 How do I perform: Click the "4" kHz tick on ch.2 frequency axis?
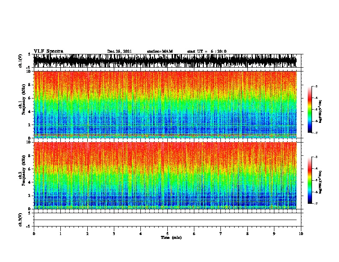pyautogui.click(x=30, y=182)
